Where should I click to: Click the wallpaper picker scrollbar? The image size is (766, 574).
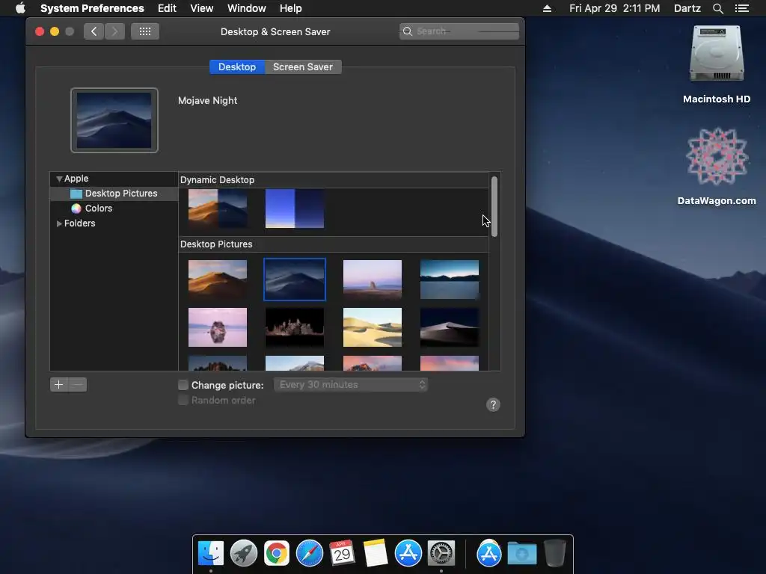pos(494,207)
